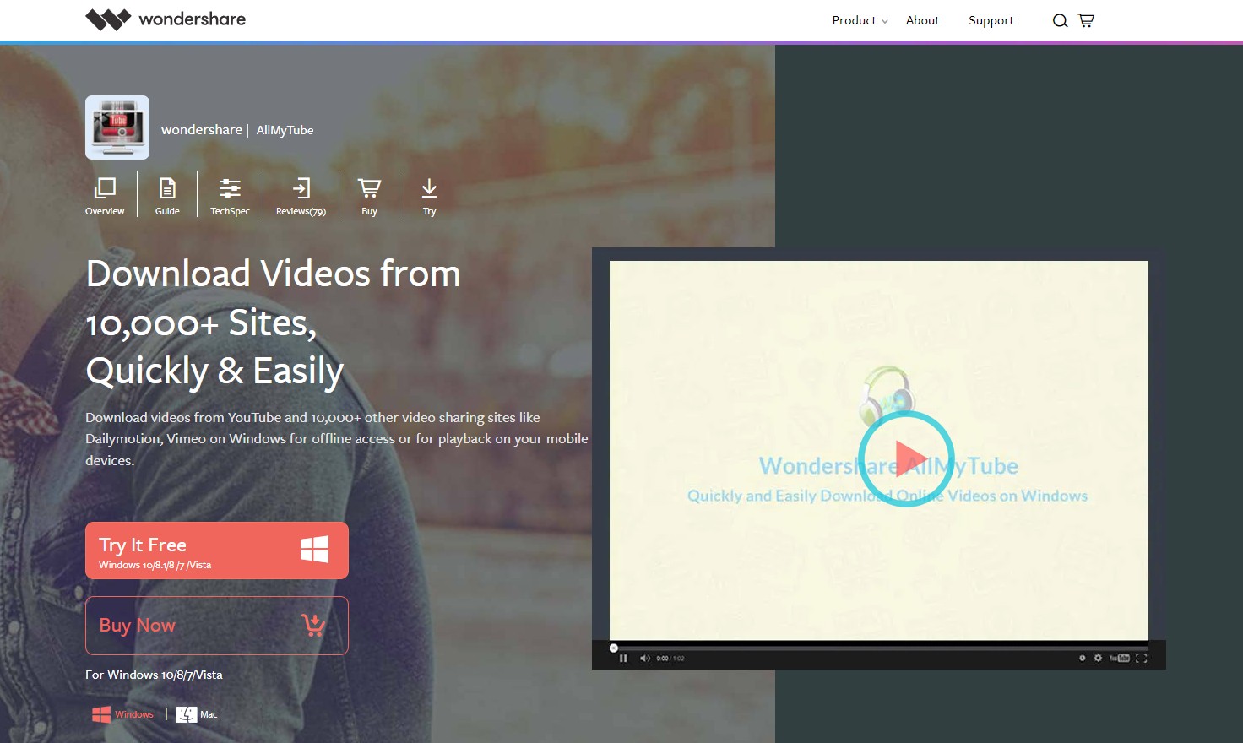Go to the Overview section

[105, 197]
